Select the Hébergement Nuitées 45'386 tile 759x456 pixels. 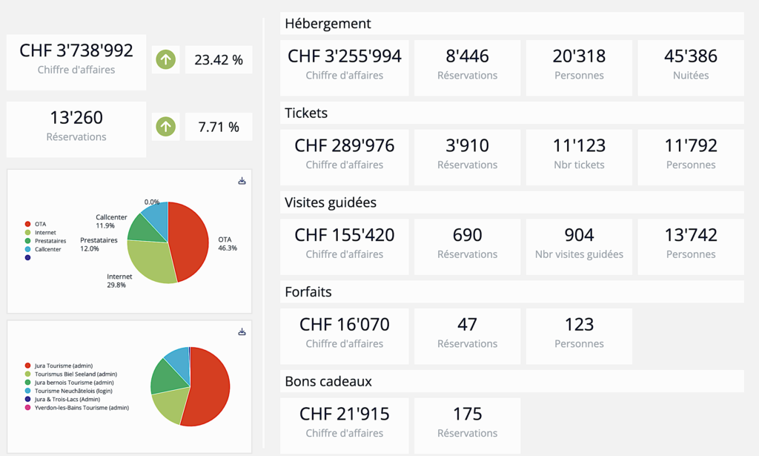(x=690, y=64)
